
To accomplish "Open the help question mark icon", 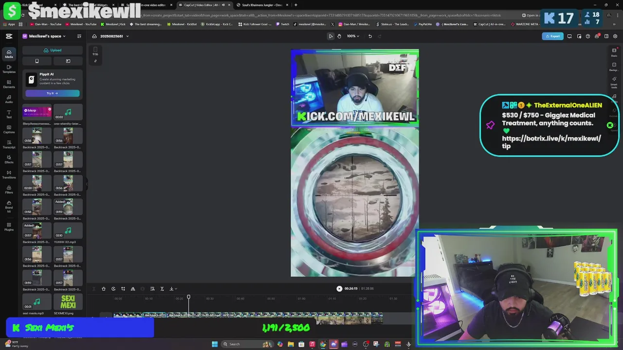I will coord(588,36).
